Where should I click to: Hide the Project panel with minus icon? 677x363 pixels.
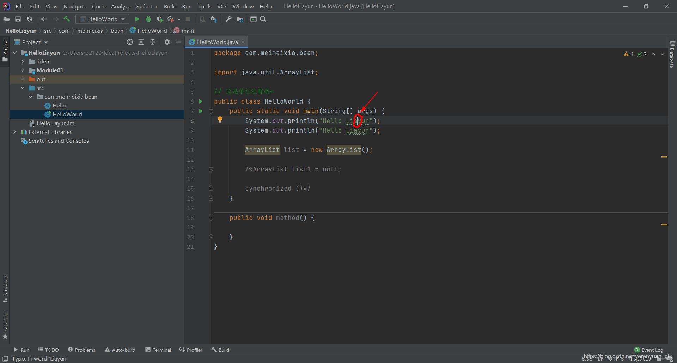pyautogui.click(x=178, y=42)
